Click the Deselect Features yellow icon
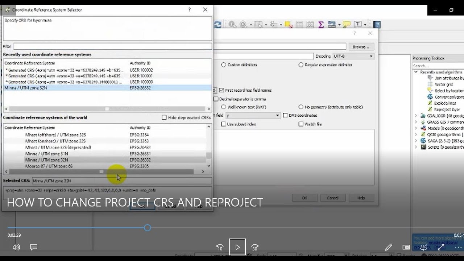This screenshot has height=261, width=464. [x=289, y=24]
